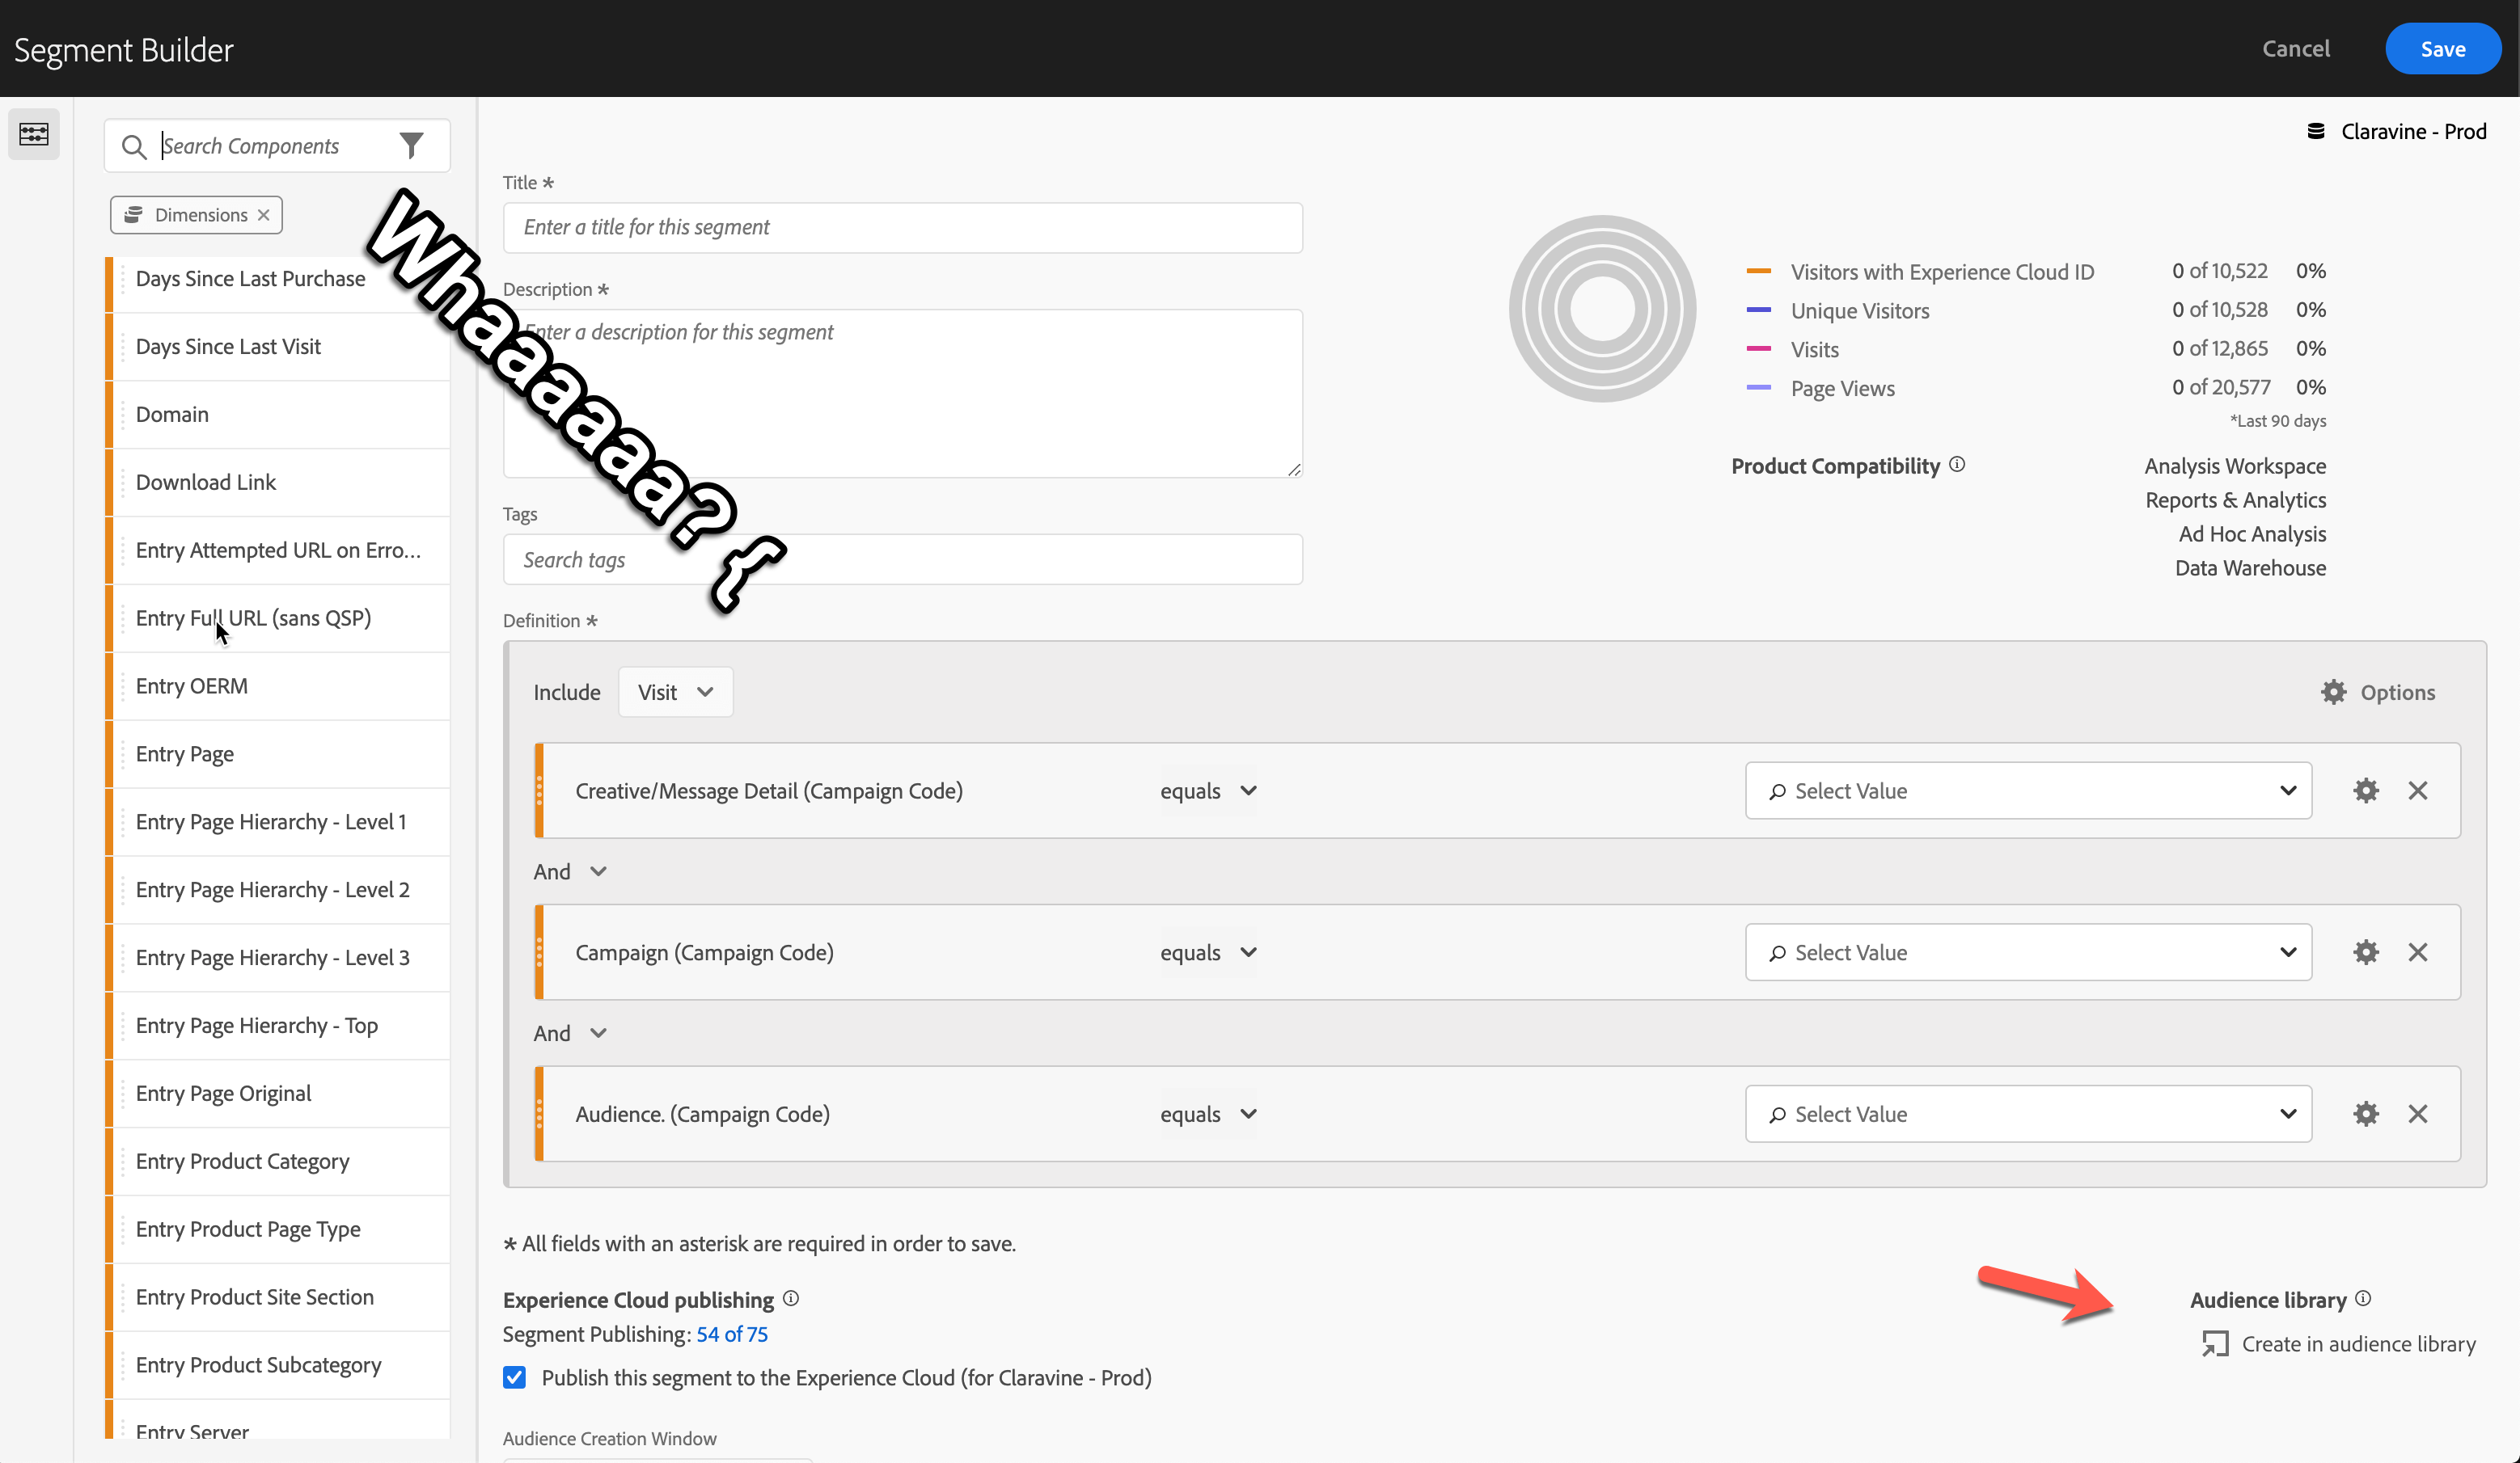Image resolution: width=2520 pixels, height=1463 pixels.
Task: Click the filter icon in component search
Action: pos(413,145)
